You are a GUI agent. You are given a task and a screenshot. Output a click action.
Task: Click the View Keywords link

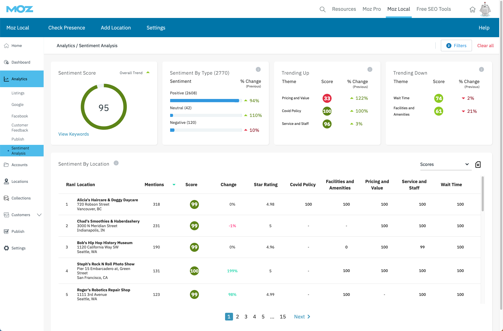pyautogui.click(x=73, y=134)
